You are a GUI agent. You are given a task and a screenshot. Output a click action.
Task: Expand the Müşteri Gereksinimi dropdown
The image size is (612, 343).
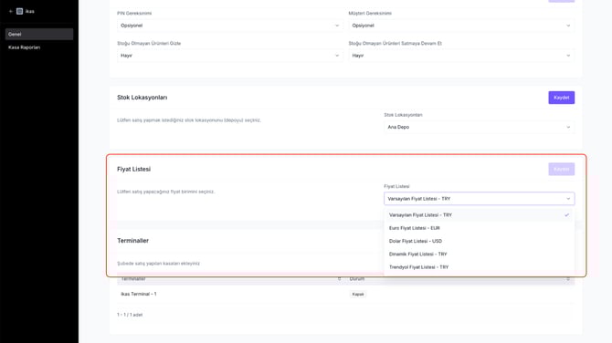pos(461,26)
